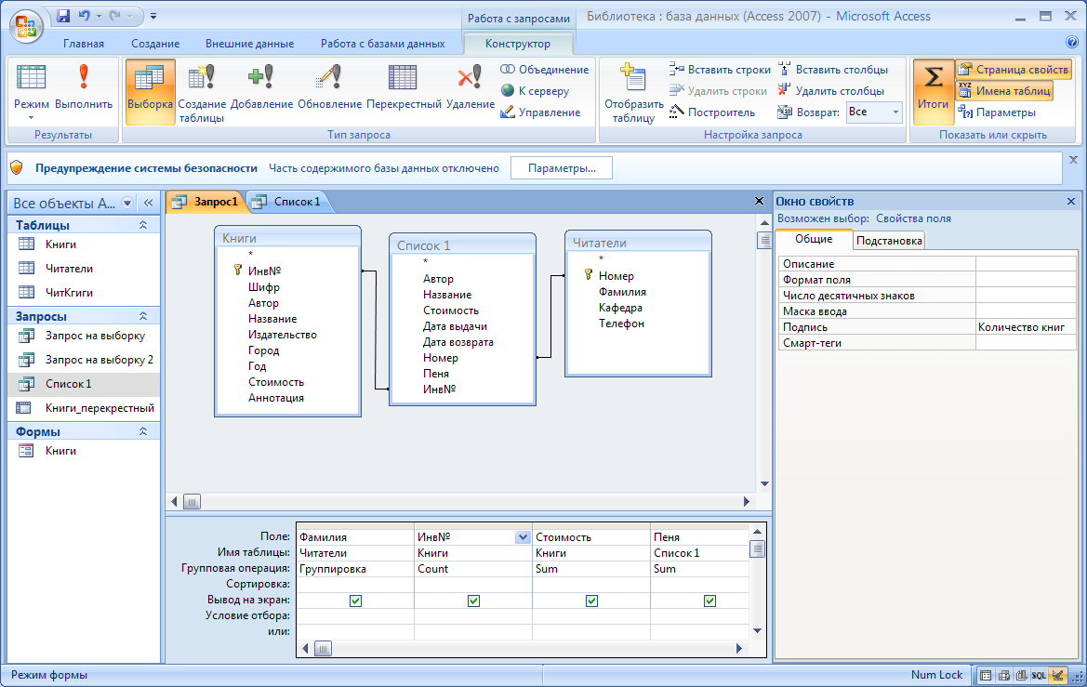Undo the last action in quick access toolbar
This screenshot has height=687, width=1087.
[85, 15]
